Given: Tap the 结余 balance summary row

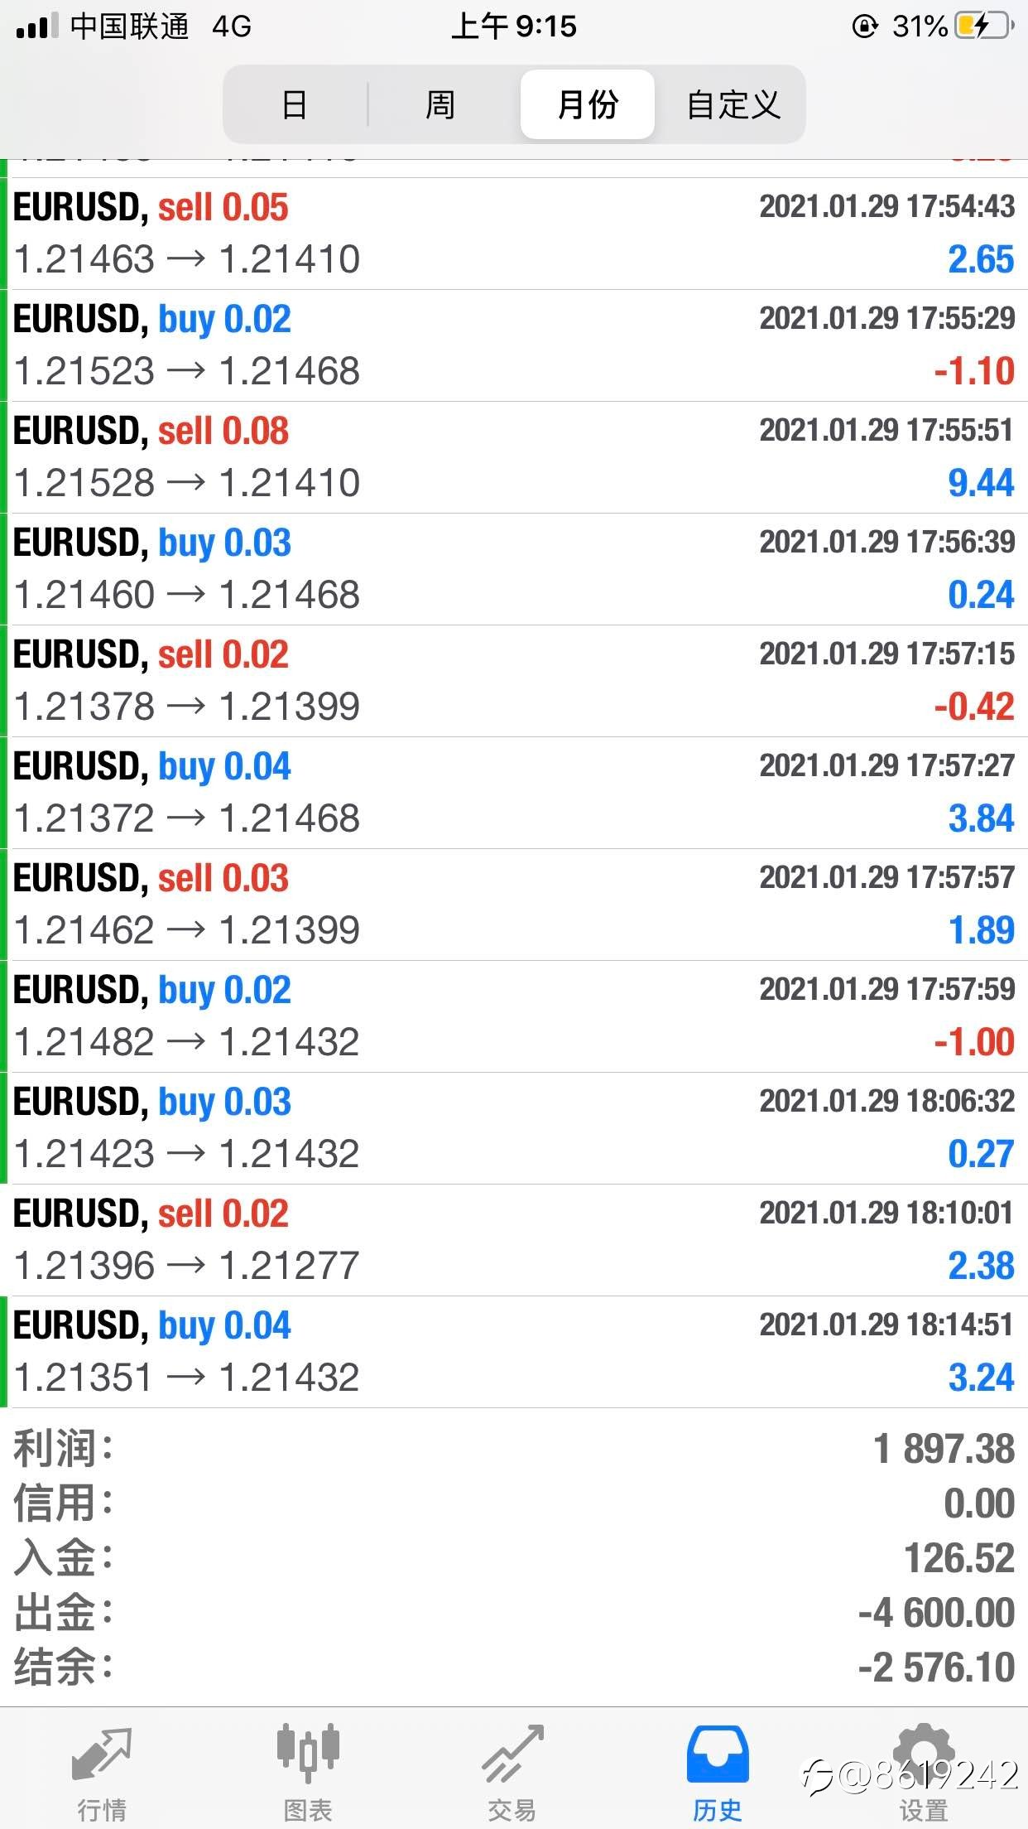Looking at the screenshot, I should point(514,1667).
